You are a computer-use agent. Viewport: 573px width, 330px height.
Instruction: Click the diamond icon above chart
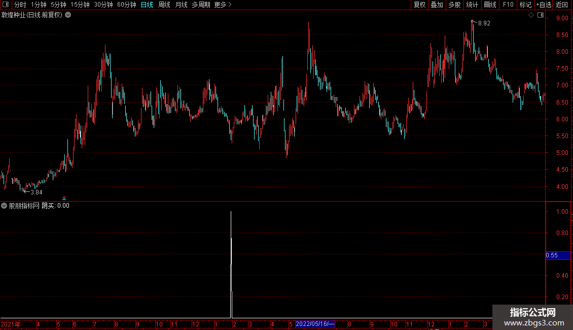point(531,15)
